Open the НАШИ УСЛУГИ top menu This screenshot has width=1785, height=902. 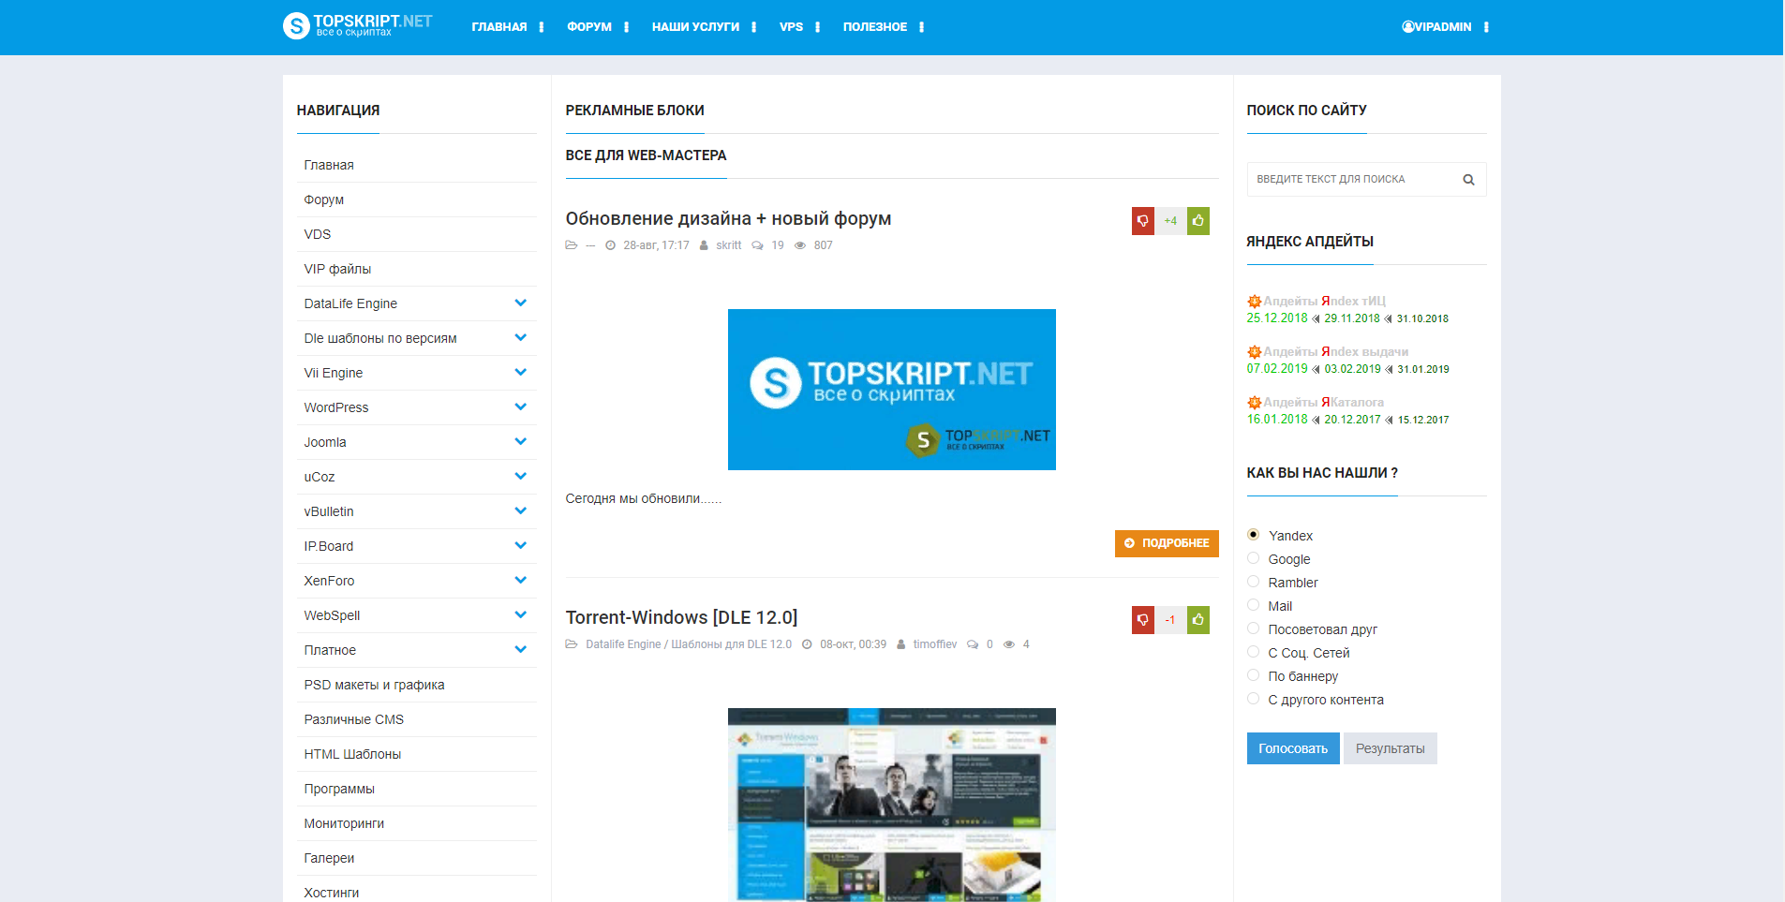[x=695, y=27]
